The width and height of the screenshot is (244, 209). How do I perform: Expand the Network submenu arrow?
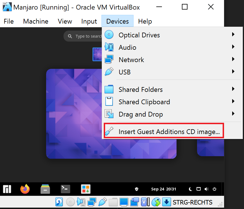pos(233,59)
